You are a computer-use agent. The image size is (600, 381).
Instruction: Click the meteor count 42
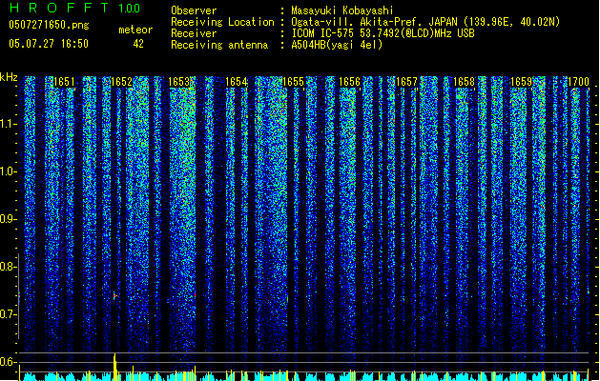138,44
